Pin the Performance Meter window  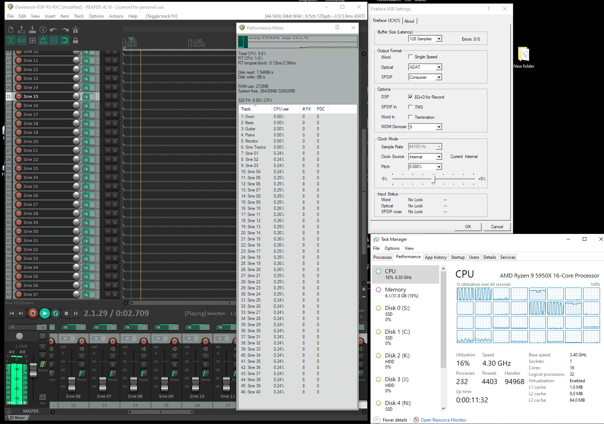coord(337,28)
